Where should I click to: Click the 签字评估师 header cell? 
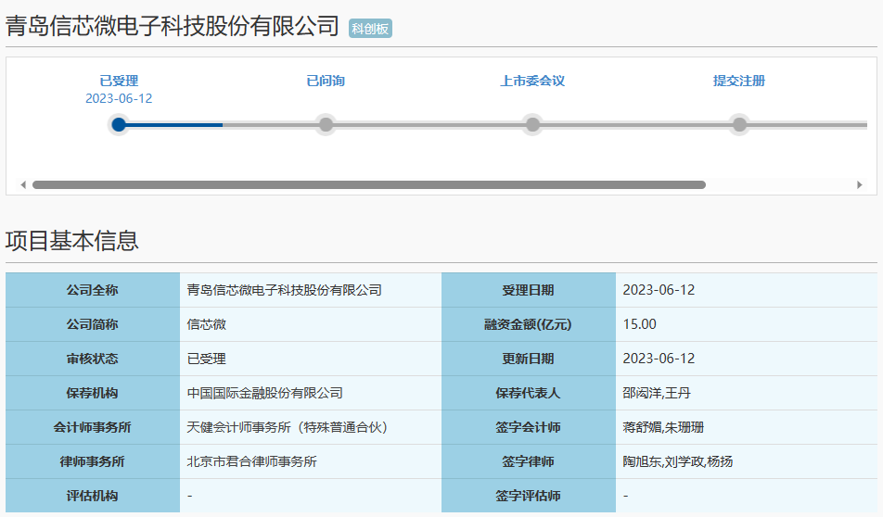(529, 497)
